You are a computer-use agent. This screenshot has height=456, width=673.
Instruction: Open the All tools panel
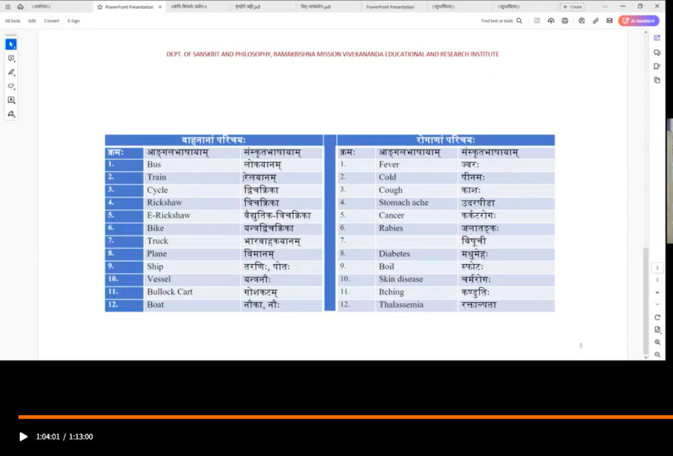[12, 21]
